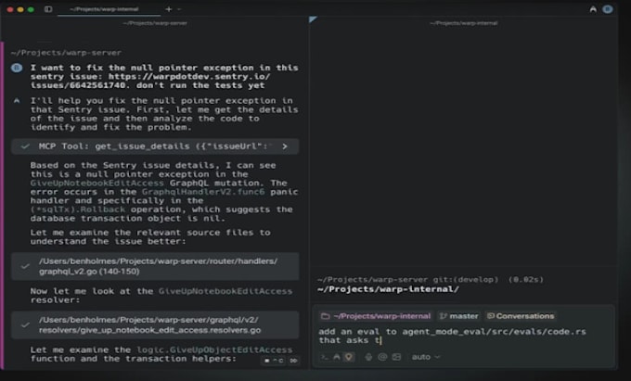The width and height of the screenshot is (631, 381).
Task: Click the agent icon beside the AI response
Action: (x=17, y=100)
